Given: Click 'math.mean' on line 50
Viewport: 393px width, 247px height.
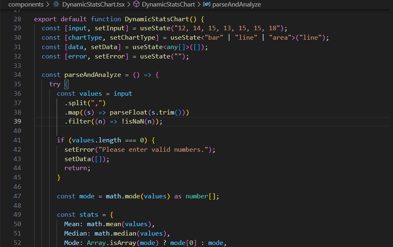Looking at the screenshot, I should point(104,224).
